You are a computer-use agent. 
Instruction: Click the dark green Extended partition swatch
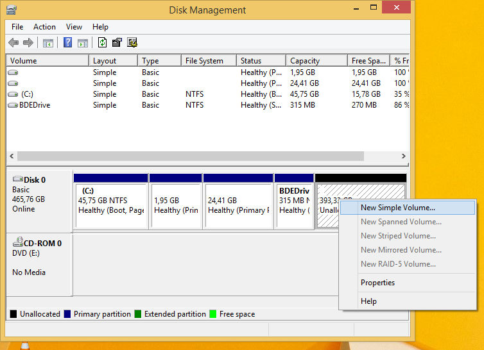[137, 314]
